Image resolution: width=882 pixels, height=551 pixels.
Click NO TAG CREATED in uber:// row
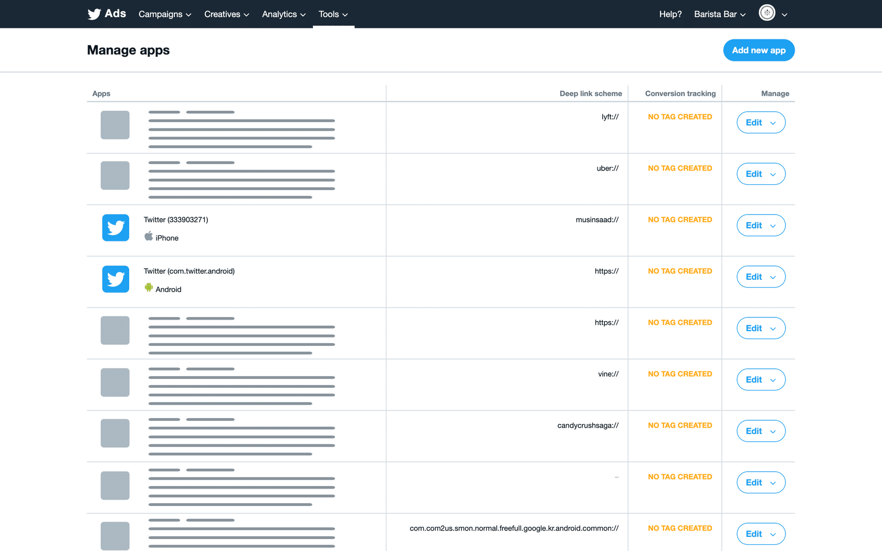tap(680, 168)
